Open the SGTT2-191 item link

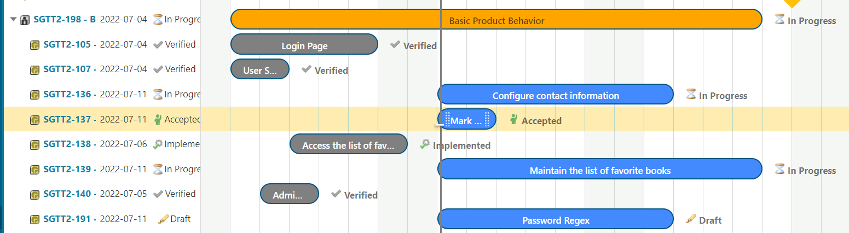70,219
